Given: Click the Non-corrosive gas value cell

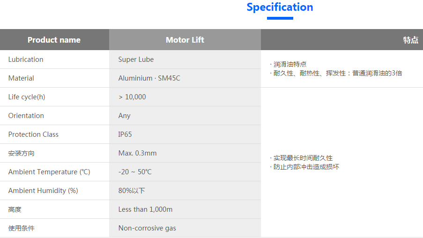Looking at the screenshot, I should click(x=147, y=228).
